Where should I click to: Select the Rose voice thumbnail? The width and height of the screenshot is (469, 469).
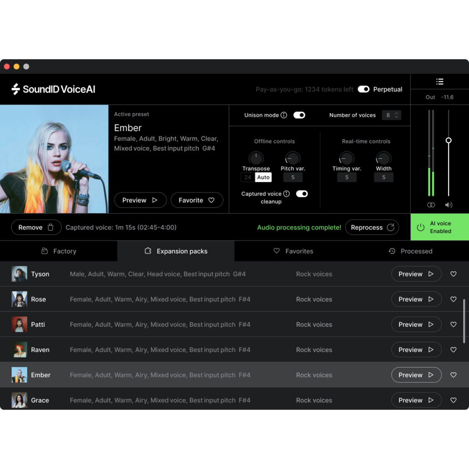click(x=19, y=299)
